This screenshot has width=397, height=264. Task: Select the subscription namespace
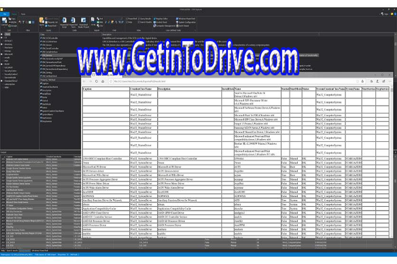coord(9,84)
